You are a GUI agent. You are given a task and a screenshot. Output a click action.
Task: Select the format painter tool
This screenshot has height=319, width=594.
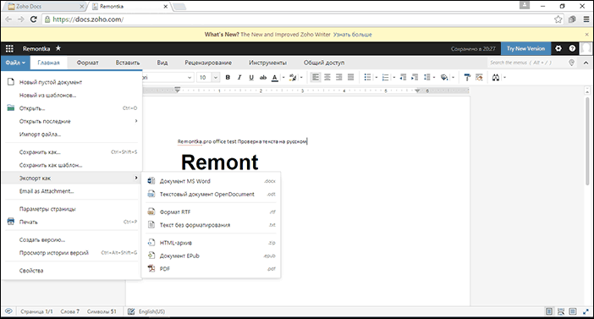coord(467,77)
